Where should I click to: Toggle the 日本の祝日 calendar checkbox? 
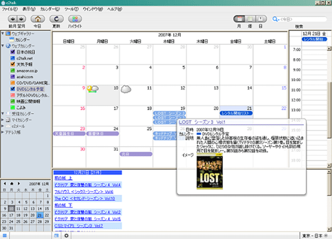pyautogui.click(x=12, y=52)
